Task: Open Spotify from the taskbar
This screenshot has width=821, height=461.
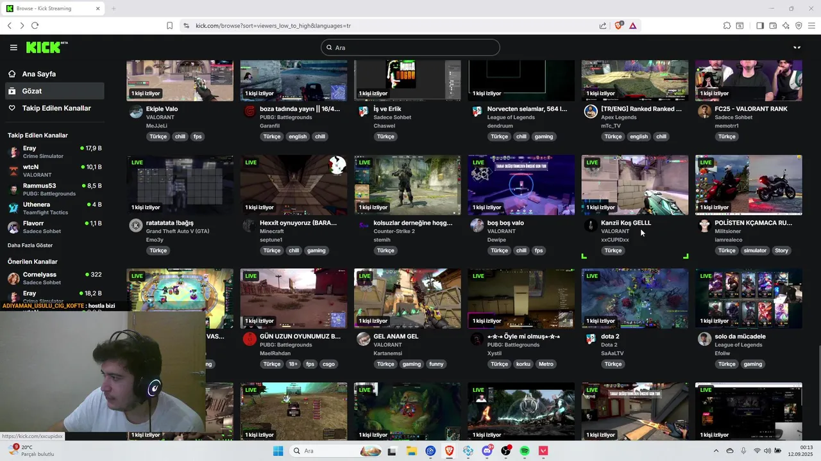Action: [525, 451]
